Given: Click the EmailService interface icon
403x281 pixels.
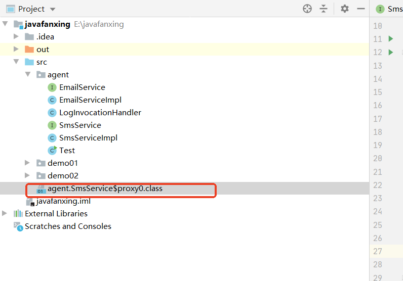Looking at the screenshot, I should pyautogui.click(x=52, y=87).
